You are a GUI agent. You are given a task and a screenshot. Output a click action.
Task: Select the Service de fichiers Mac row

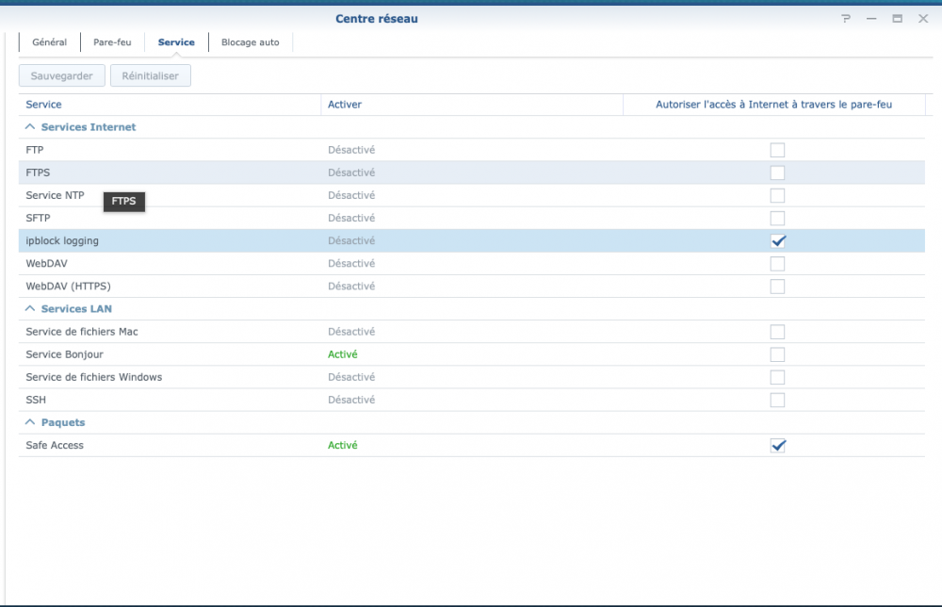coord(472,332)
